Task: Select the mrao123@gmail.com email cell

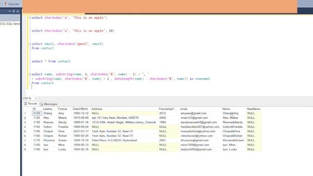Action: coord(201,118)
